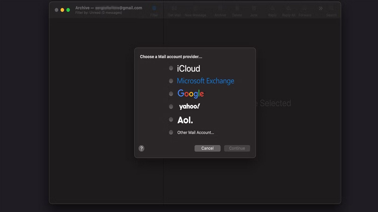Select the Aol. radio button
Viewport: 378px width, 212px height.
click(171, 120)
